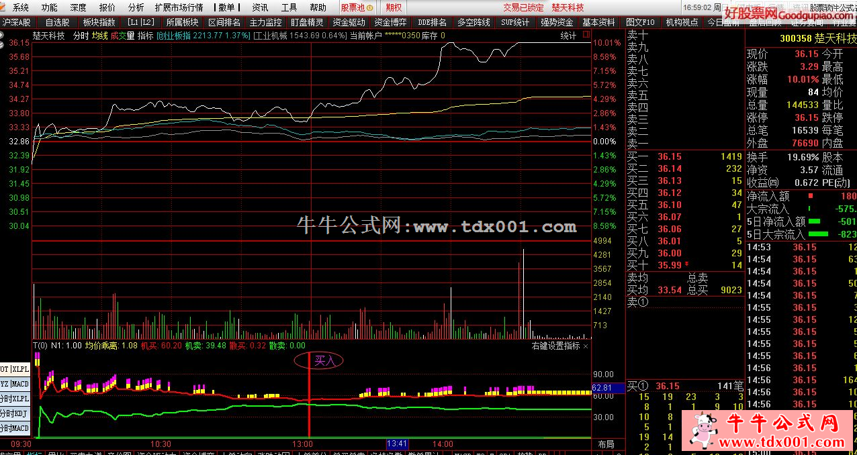Image resolution: width=857 pixels, height=455 pixels.
Task: Select the 资金博弈 tab
Action: pyautogui.click(x=390, y=22)
